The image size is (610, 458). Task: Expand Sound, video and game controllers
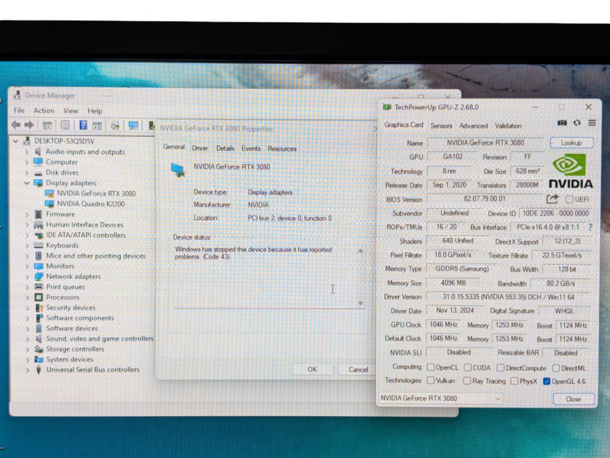tap(28, 339)
